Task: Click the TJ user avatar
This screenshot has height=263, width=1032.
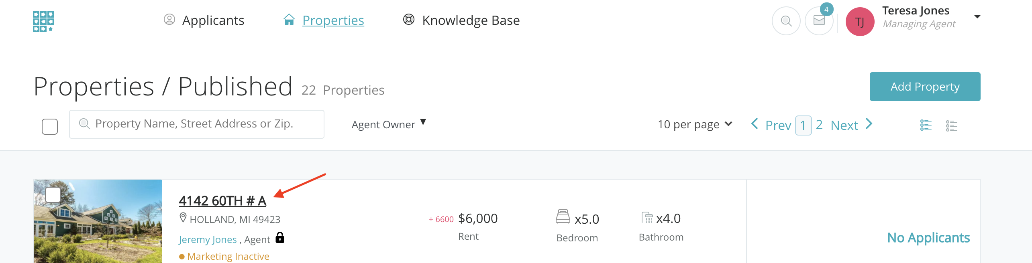Action: pos(860,22)
